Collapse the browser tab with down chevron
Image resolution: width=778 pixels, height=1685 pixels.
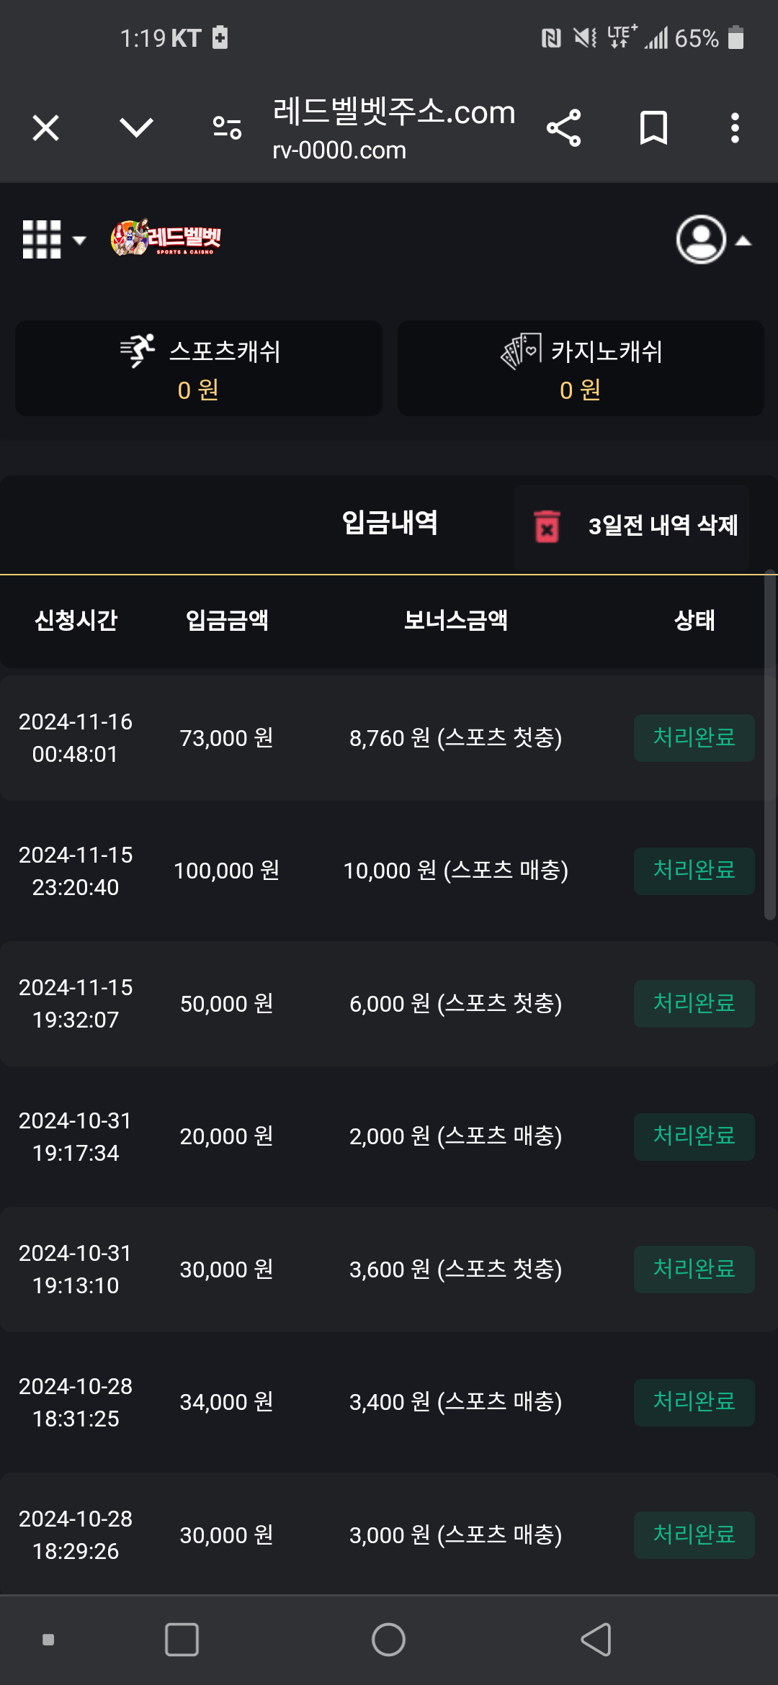[136, 128]
